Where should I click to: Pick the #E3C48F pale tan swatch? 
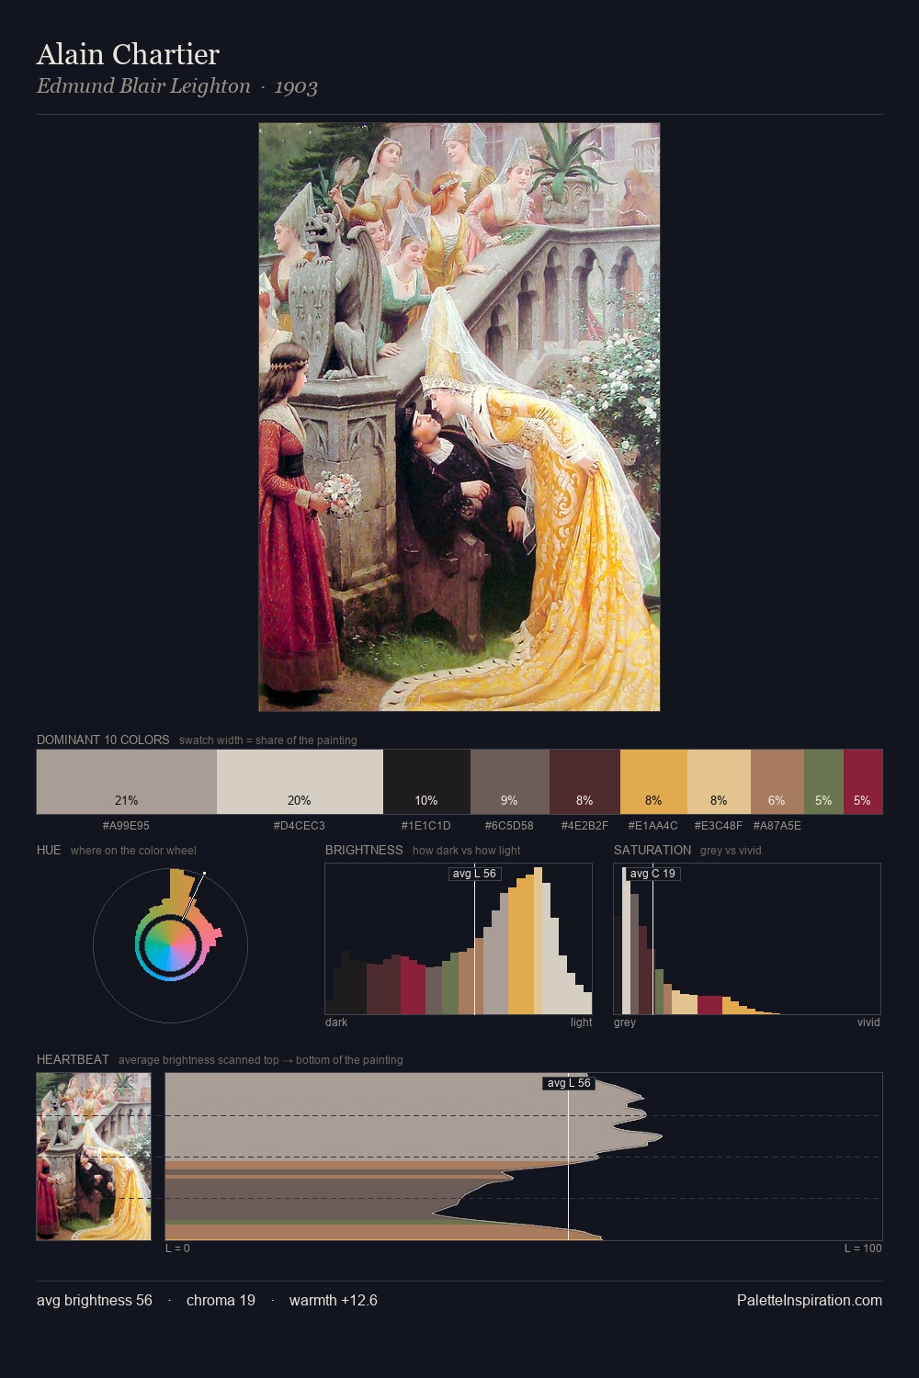(x=719, y=782)
